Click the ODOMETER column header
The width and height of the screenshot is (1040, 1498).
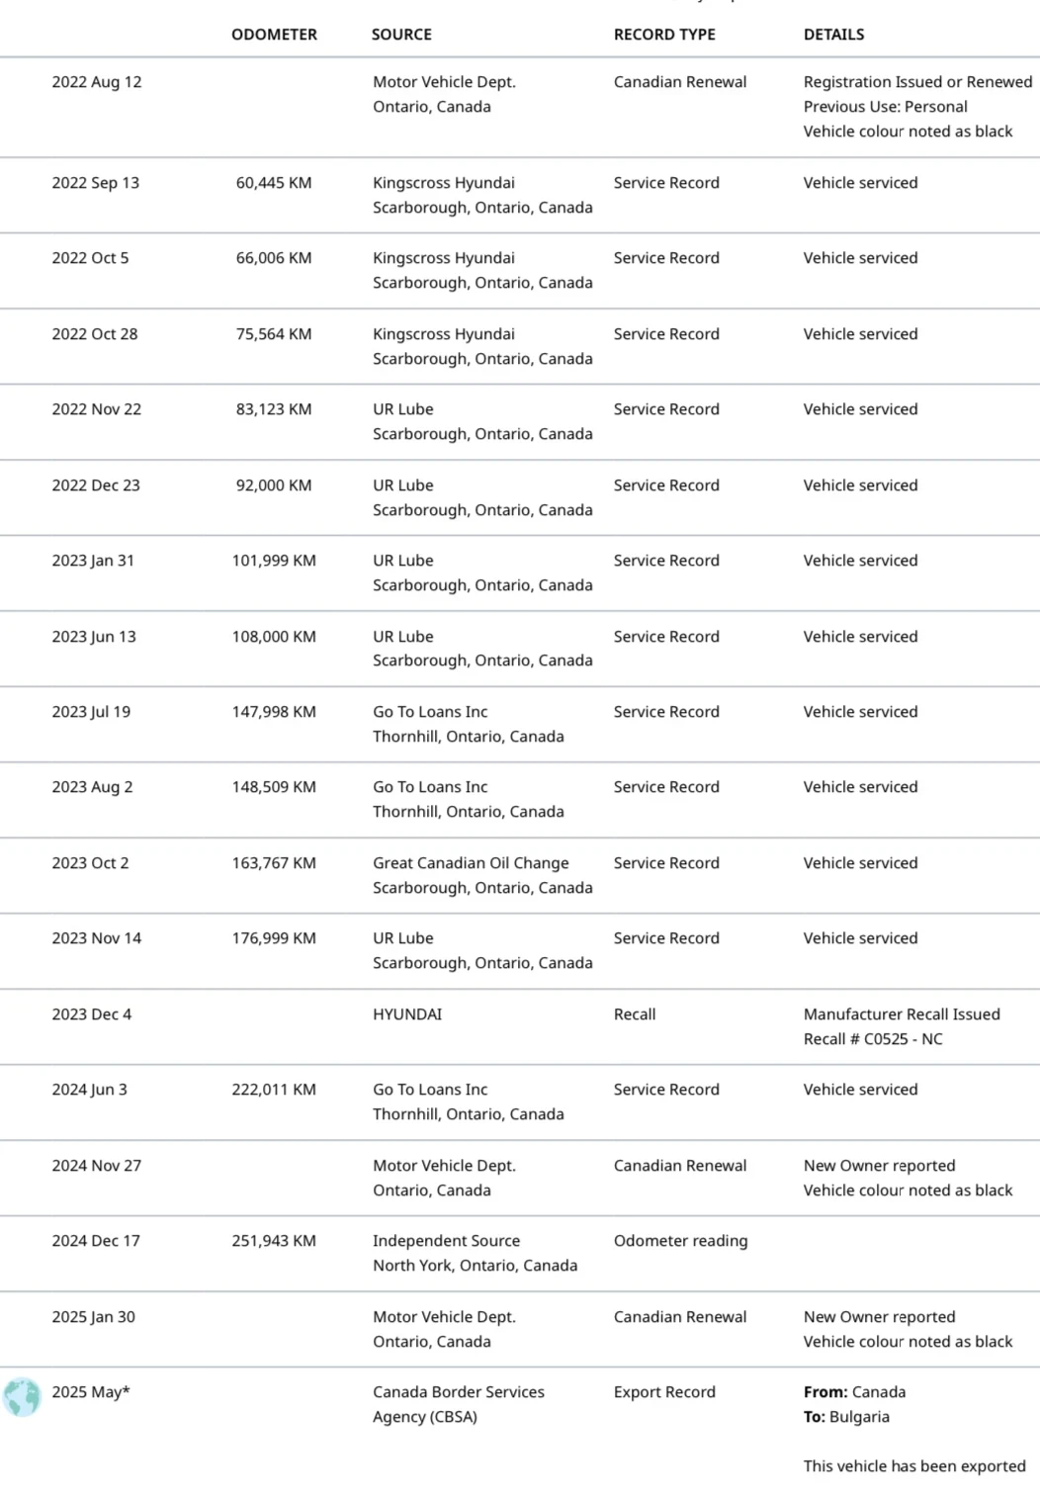274,35
